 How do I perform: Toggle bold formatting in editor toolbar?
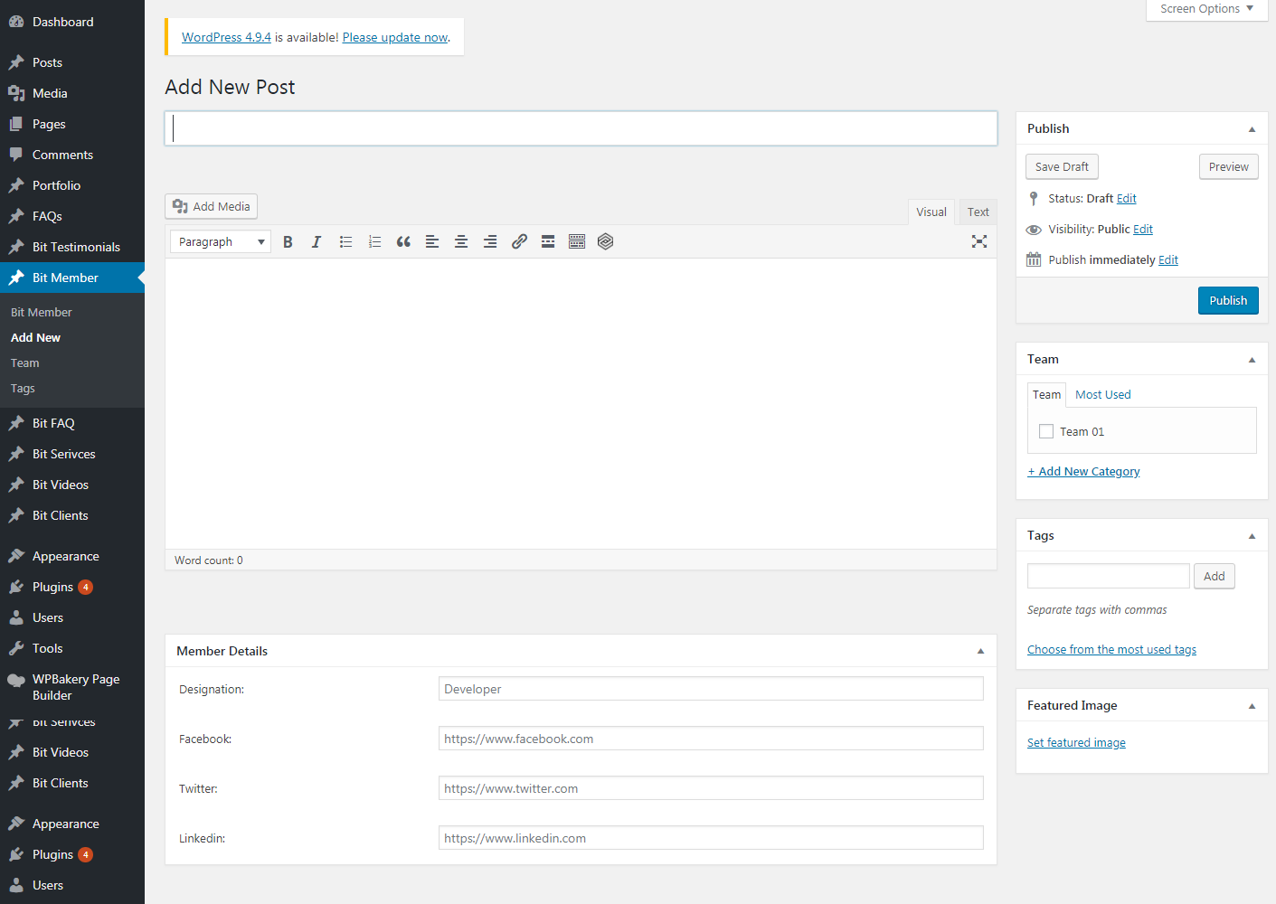288,242
